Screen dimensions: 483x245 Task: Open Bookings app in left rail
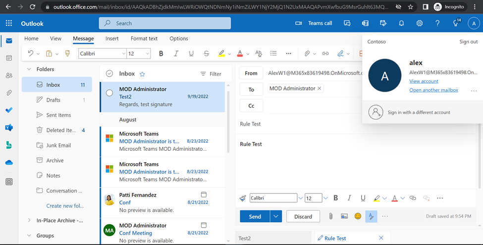point(9,145)
